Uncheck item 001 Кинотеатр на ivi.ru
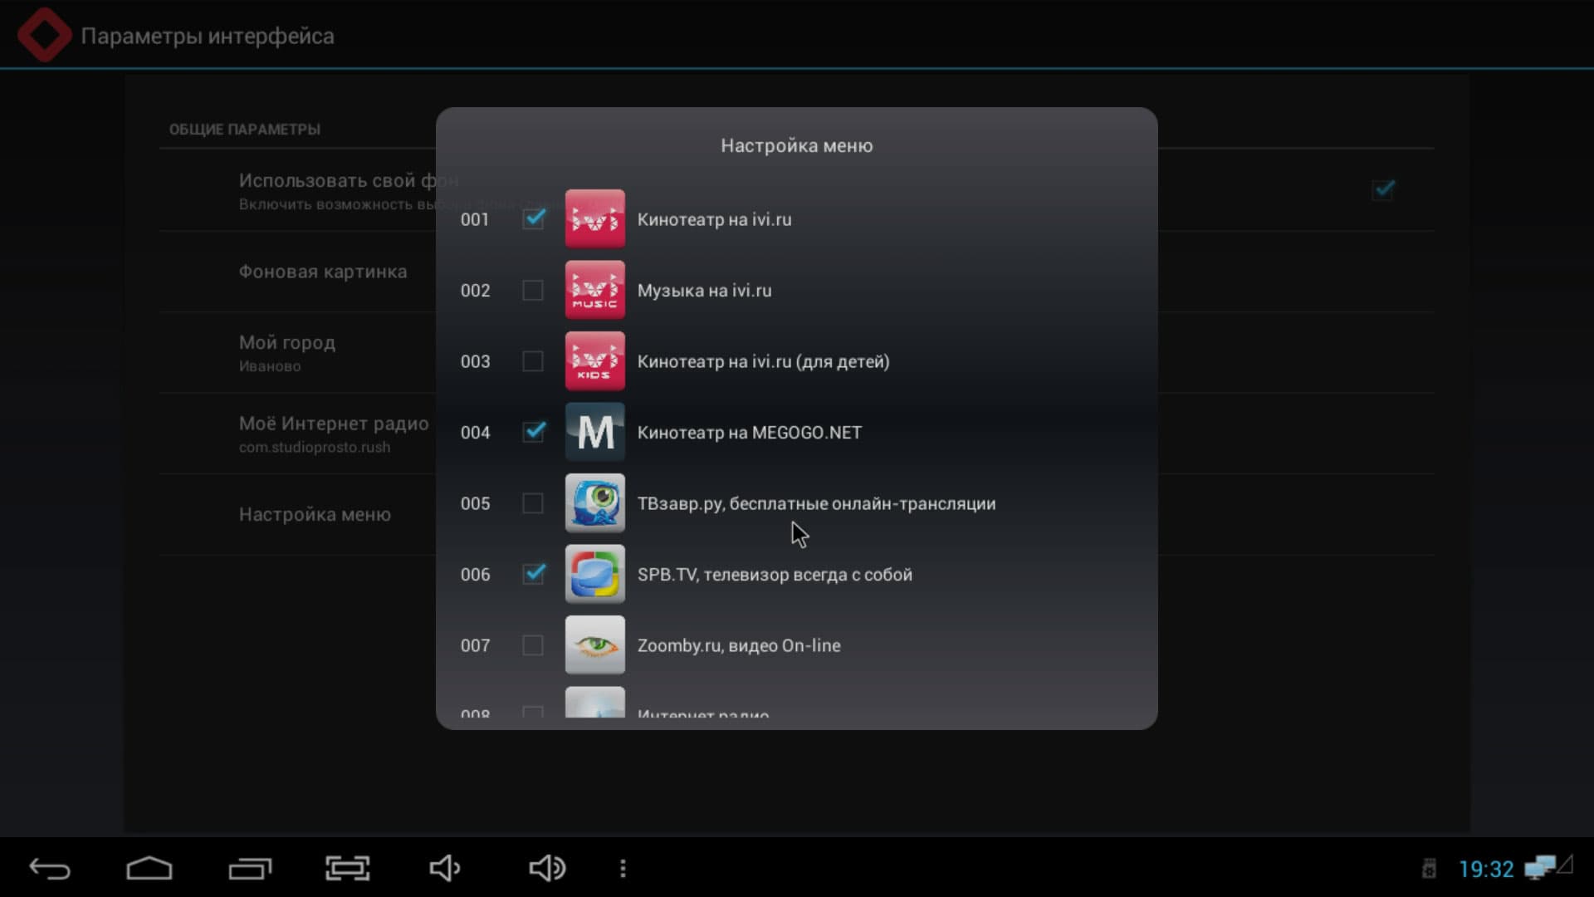 coord(533,219)
